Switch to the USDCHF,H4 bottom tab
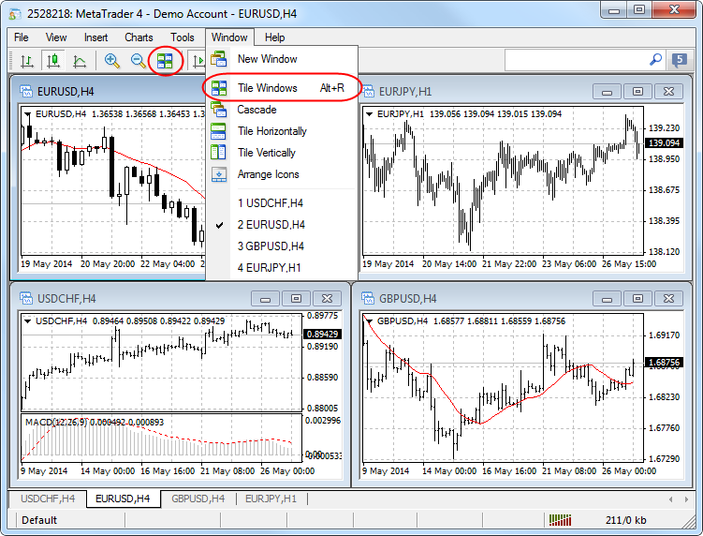 (47, 499)
